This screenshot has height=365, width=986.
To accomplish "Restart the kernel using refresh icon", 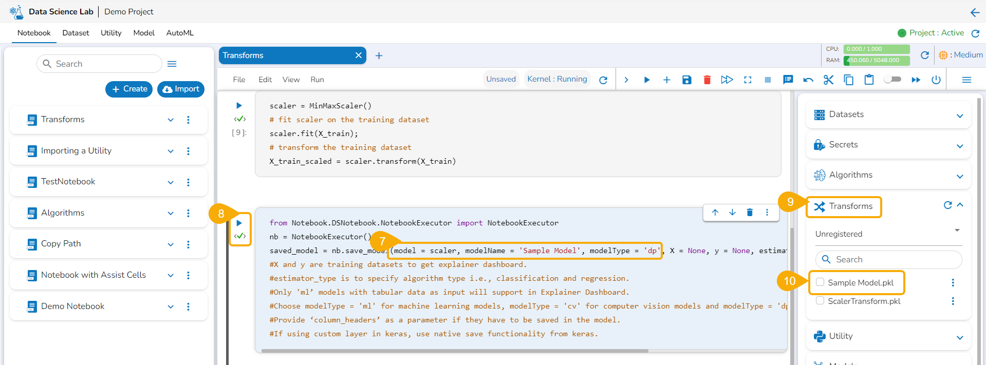I will (603, 80).
